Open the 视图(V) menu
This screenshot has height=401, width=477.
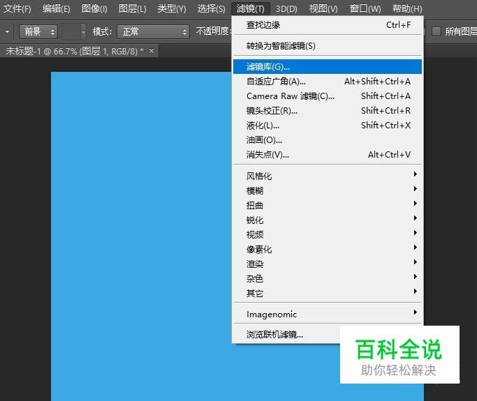(323, 8)
